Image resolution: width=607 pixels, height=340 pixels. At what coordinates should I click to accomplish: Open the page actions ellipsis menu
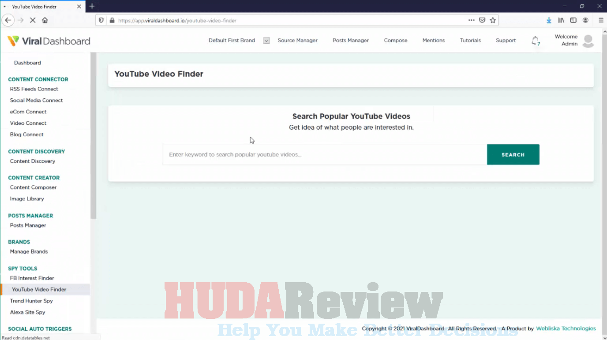[x=472, y=20]
